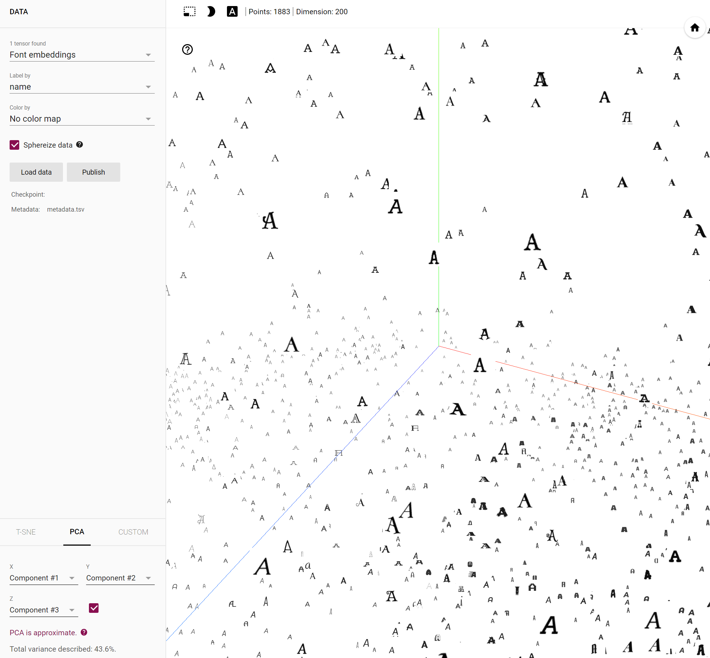Open navigation help question mark icon

pyautogui.click(x=187, y=49)
